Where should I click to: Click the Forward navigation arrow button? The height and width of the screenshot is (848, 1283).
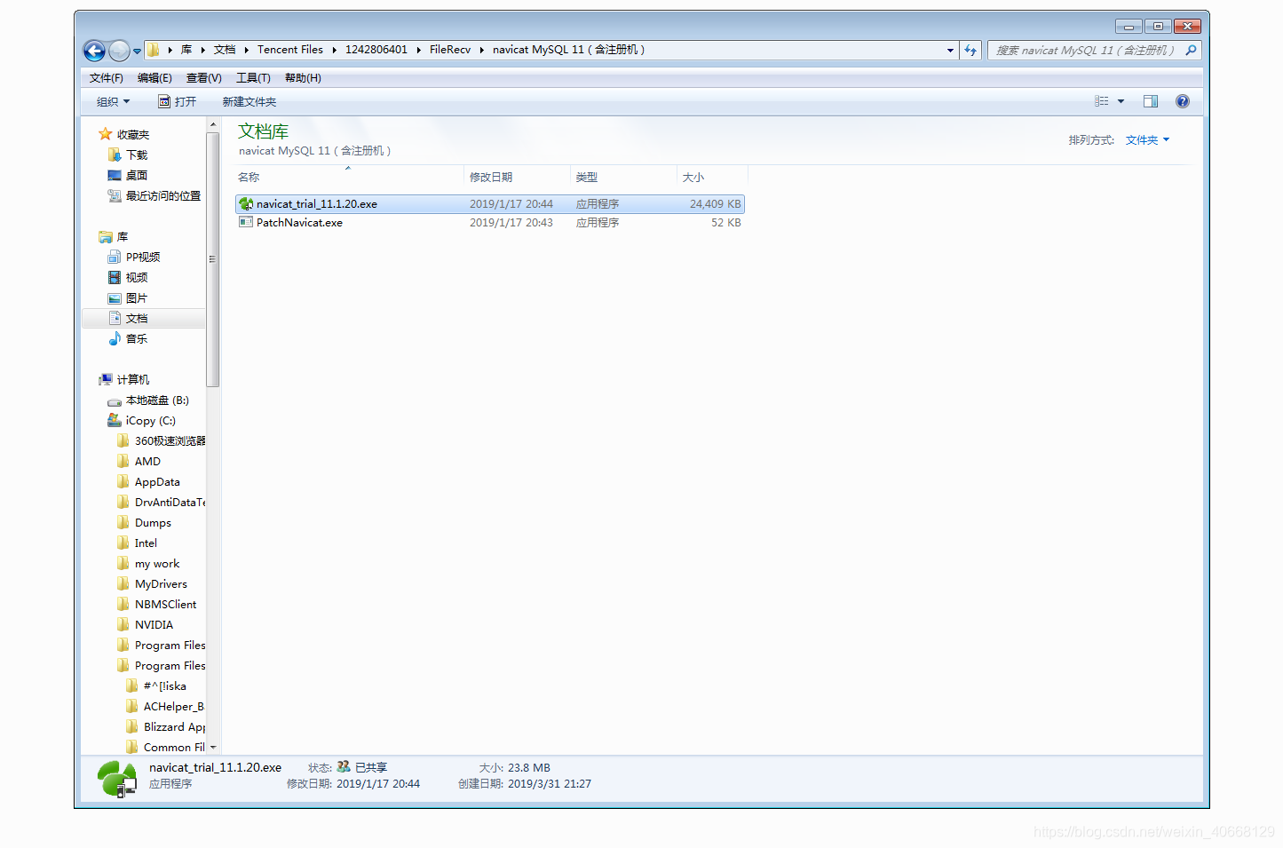click(x=119, y=51)
